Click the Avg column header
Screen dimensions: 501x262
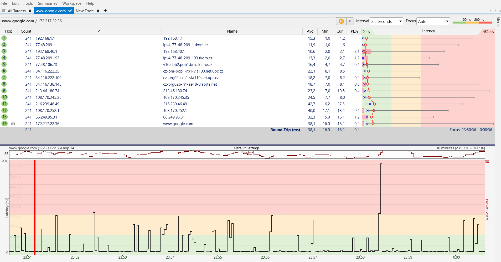click(310, 31)
